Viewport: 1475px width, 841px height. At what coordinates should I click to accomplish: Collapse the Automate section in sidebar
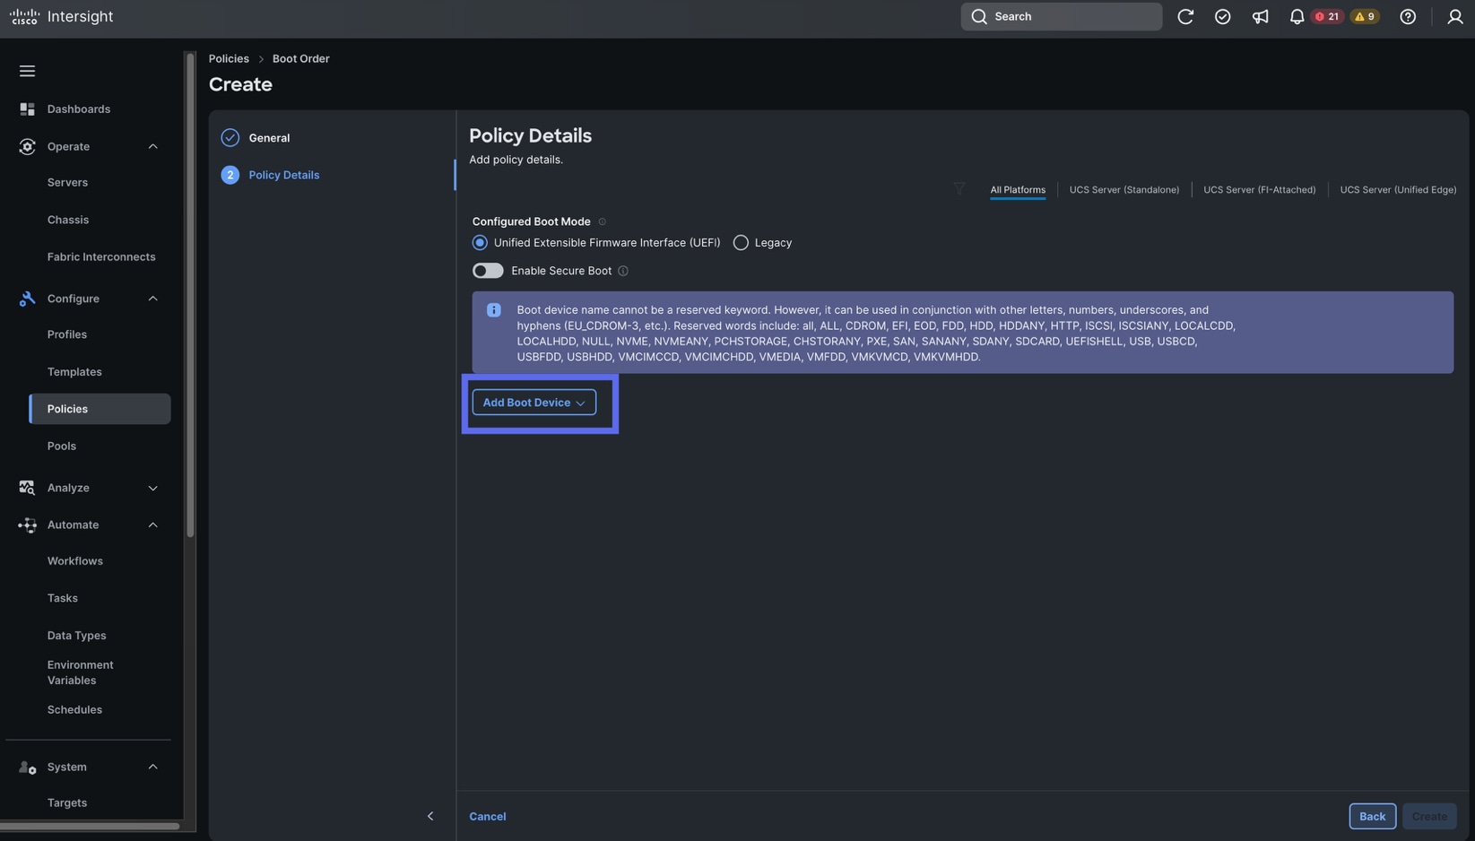152,525
